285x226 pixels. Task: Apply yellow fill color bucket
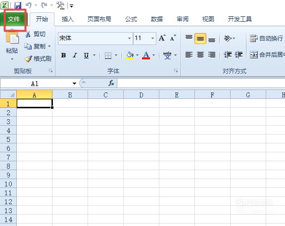point(130,55)
